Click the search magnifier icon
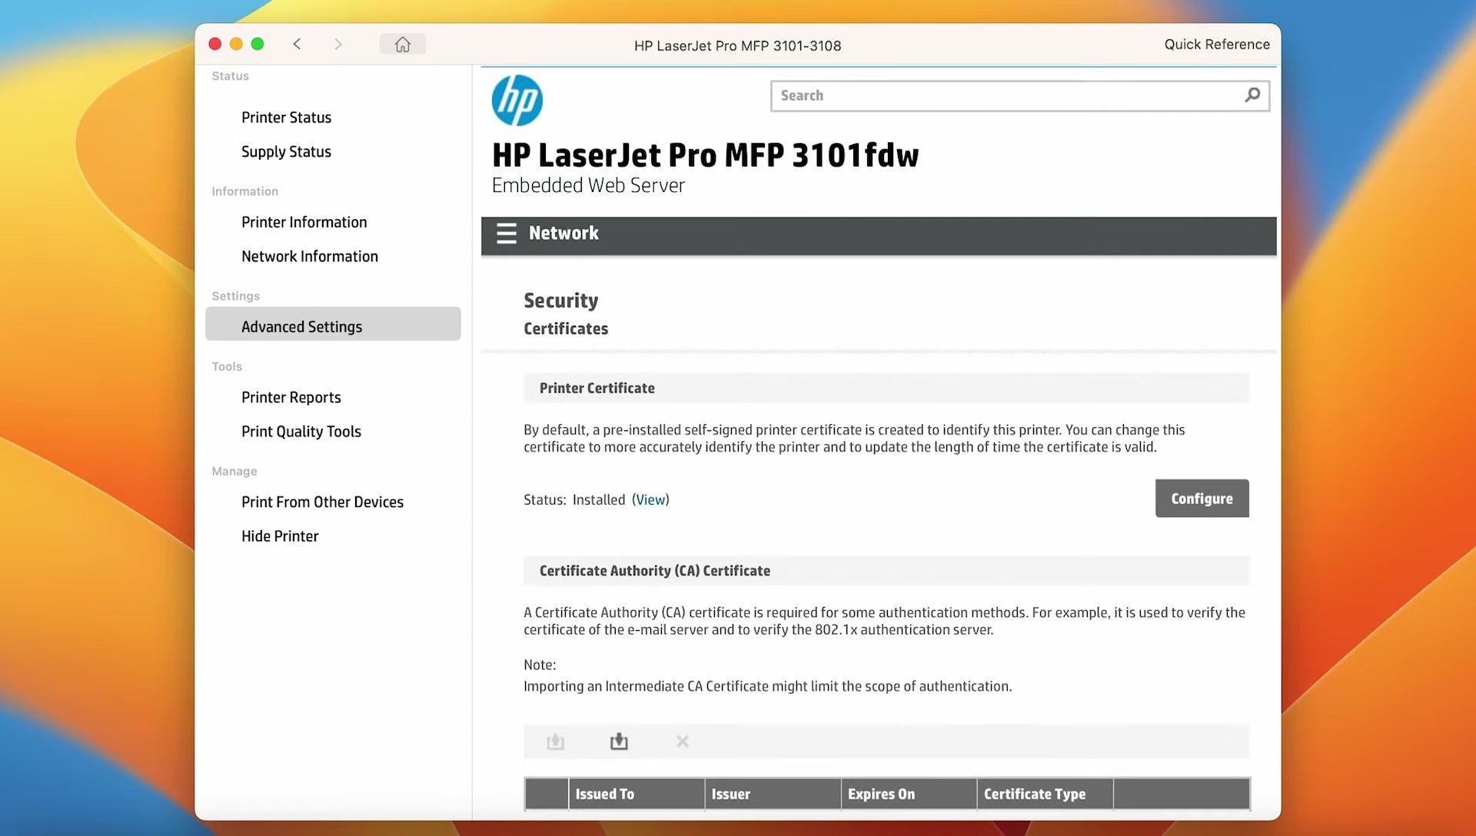Image resolution: width=1476 pixels, height=836 pixels. pos(1252,95)
